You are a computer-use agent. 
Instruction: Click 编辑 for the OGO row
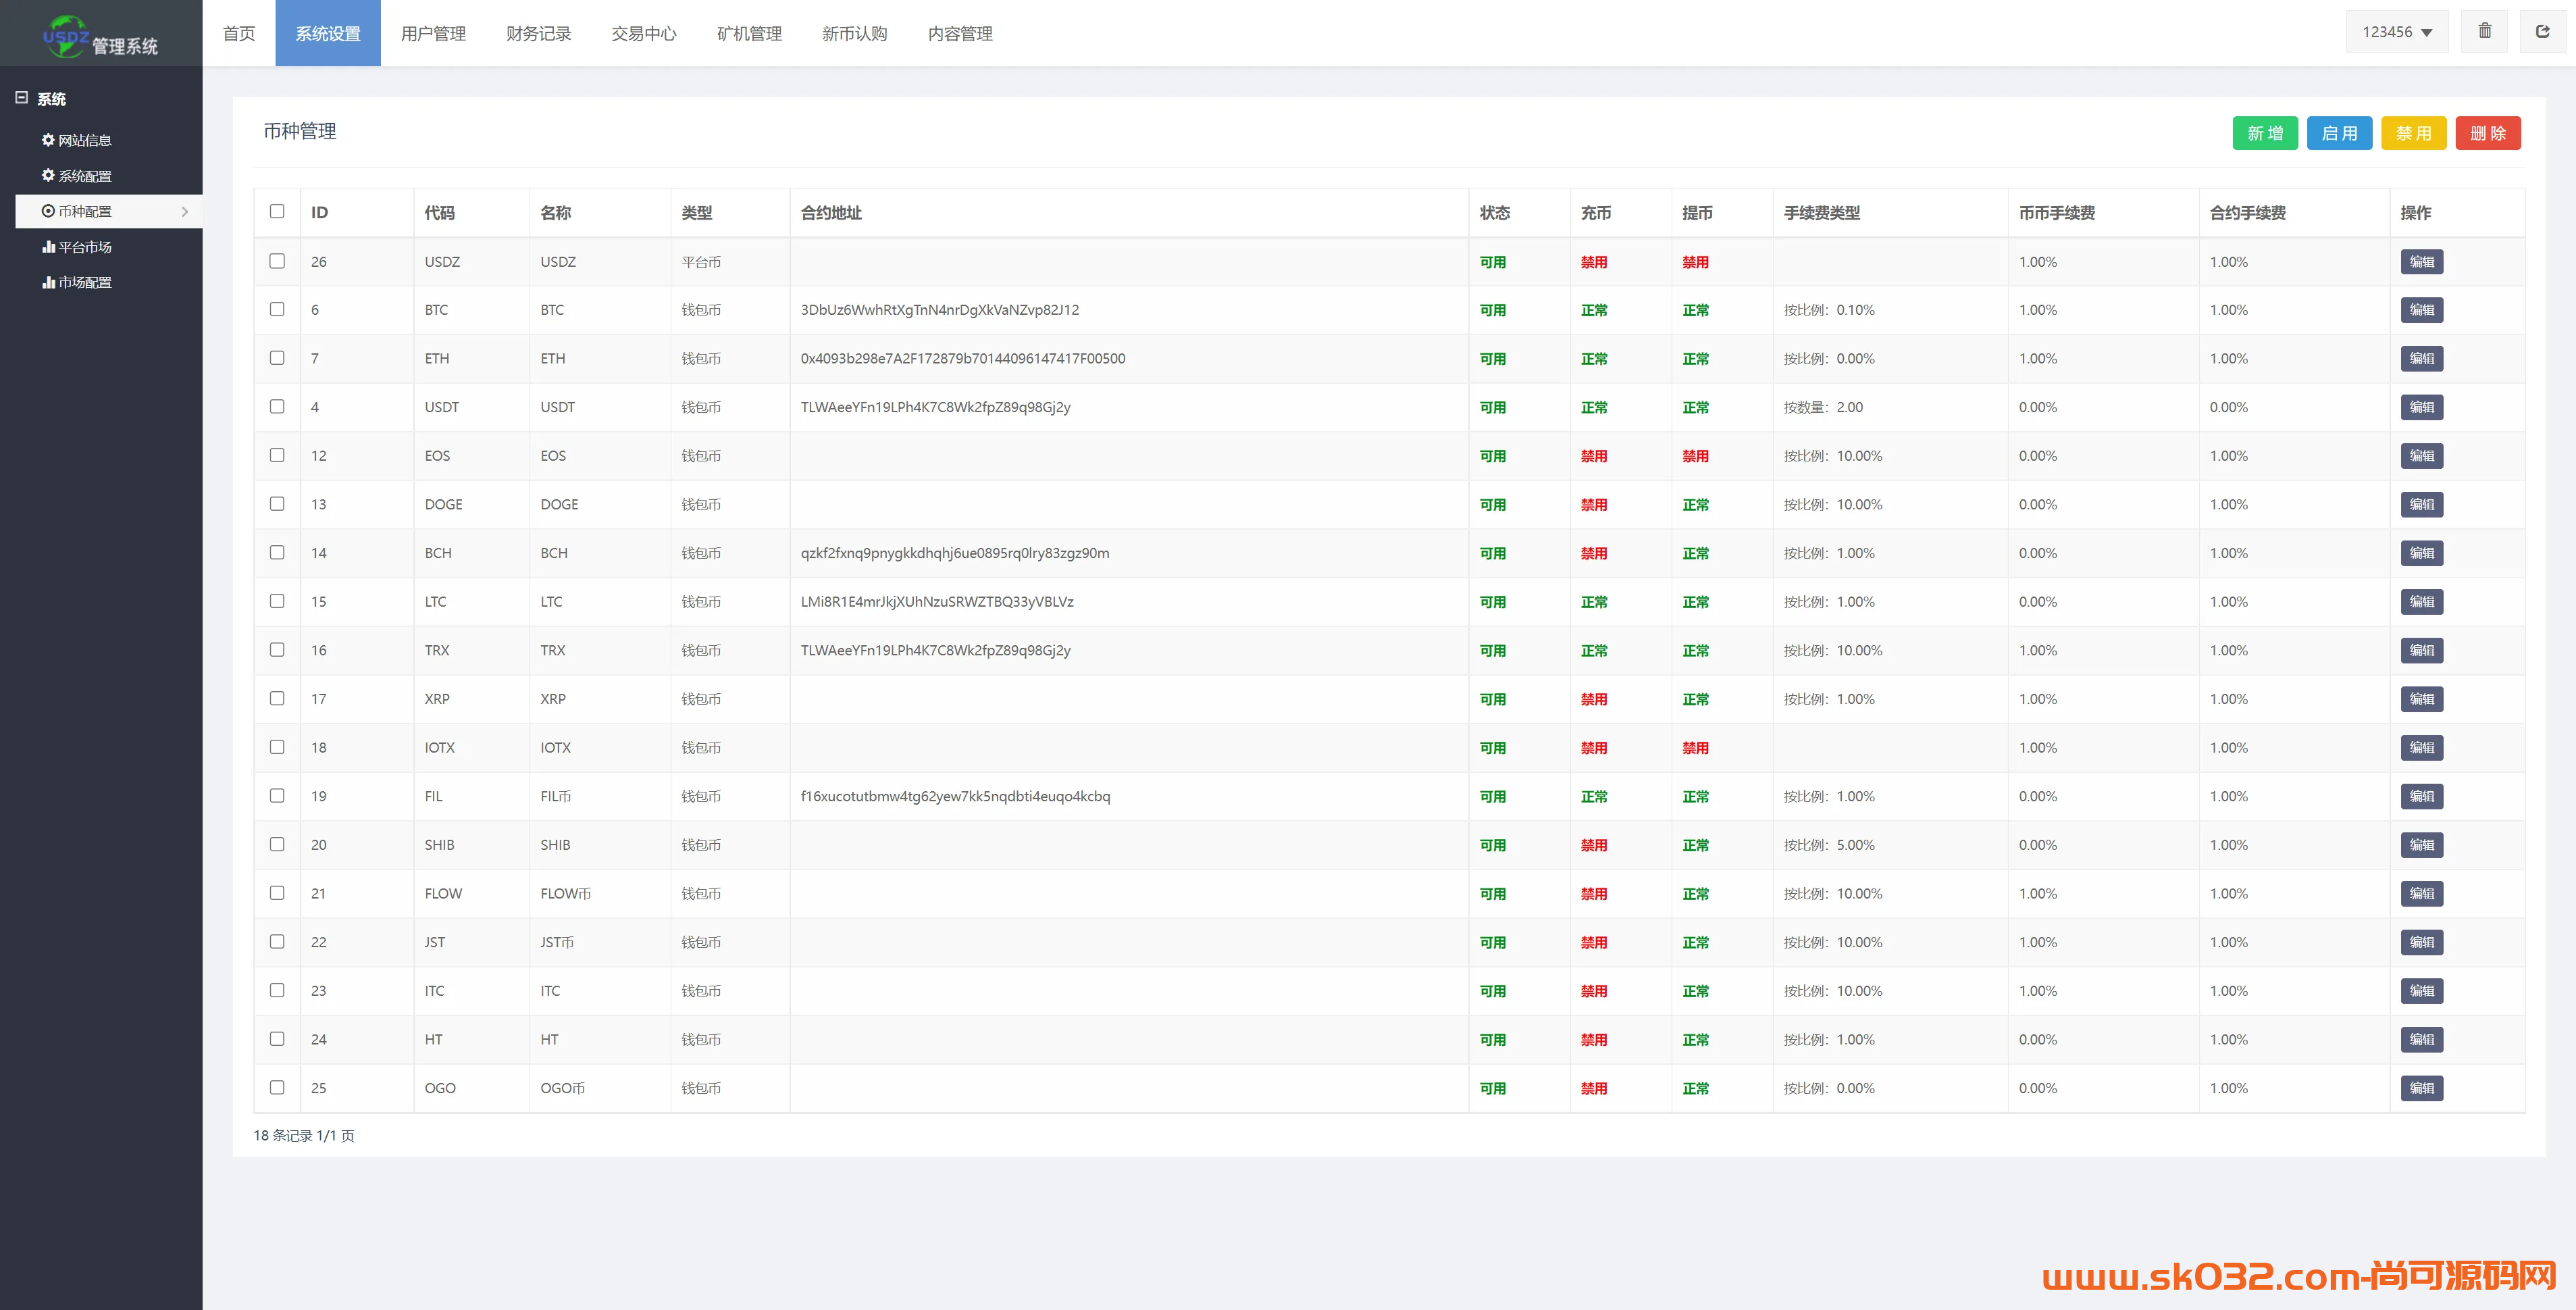click(2422, 1088)
